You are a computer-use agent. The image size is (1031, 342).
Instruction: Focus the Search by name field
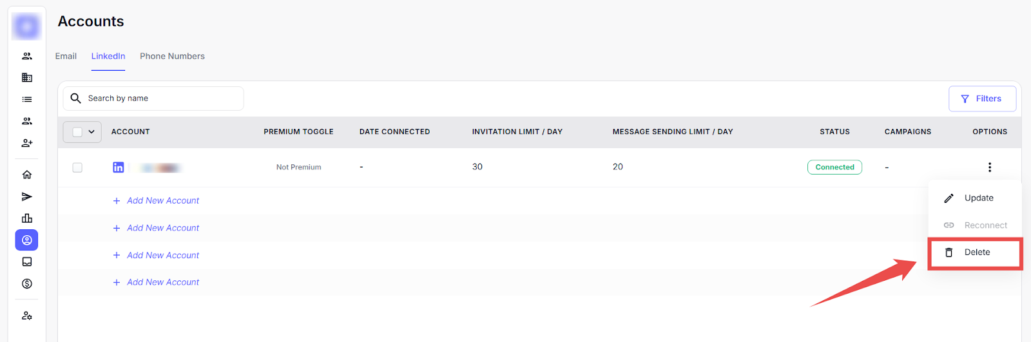161,99
